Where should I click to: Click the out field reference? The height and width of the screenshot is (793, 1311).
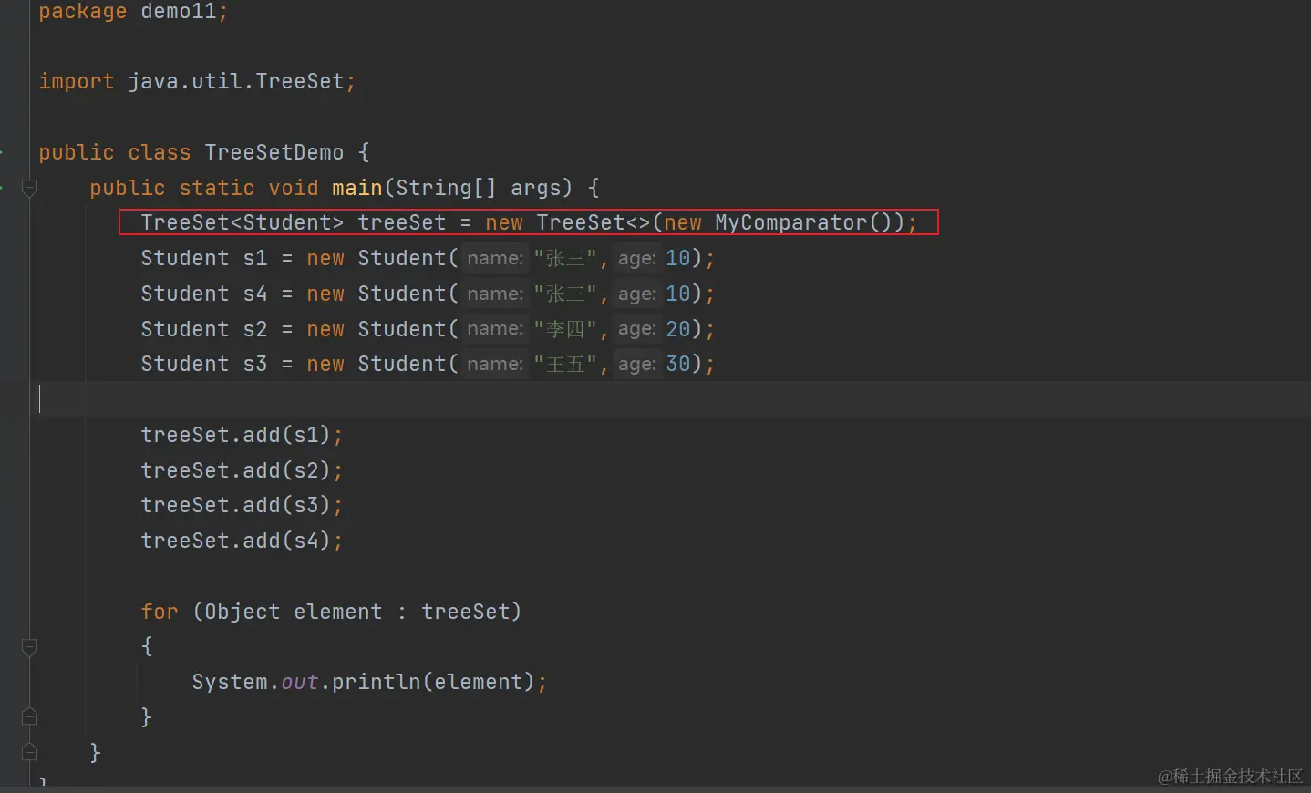pos(300,682)
